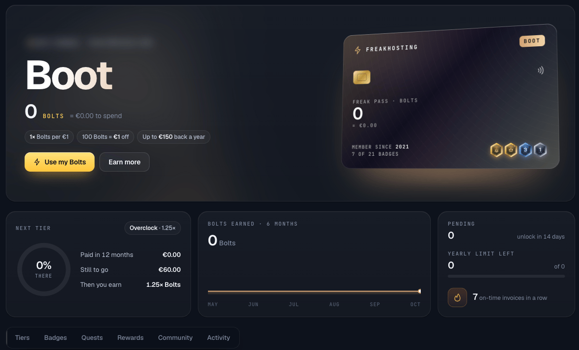Screen dimensions: 579x350
Task: Click the "= €0.00 to spend" text
Action: [x=96, y=116]
